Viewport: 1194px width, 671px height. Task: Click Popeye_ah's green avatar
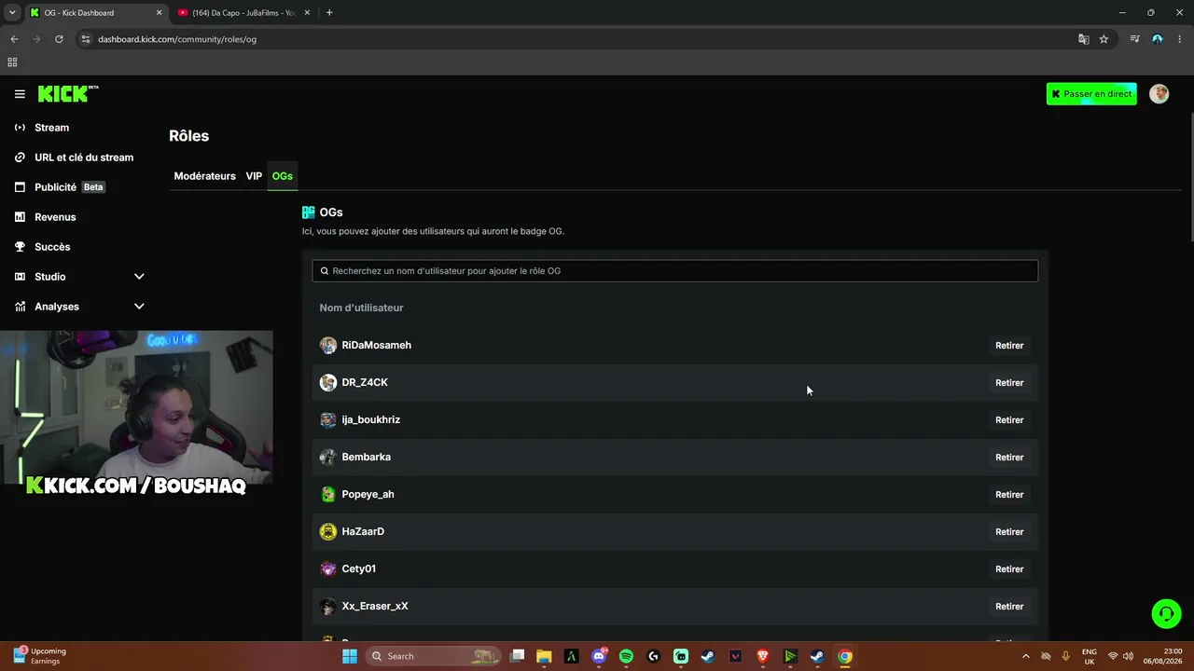328,495
